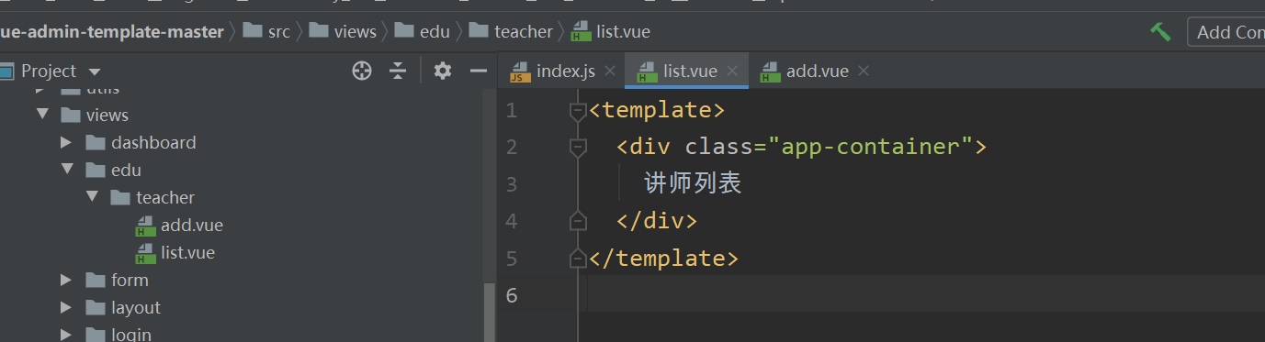1265x342 pixels.
Task: Click the fold end marker on line 5
Action: (578, 259)
